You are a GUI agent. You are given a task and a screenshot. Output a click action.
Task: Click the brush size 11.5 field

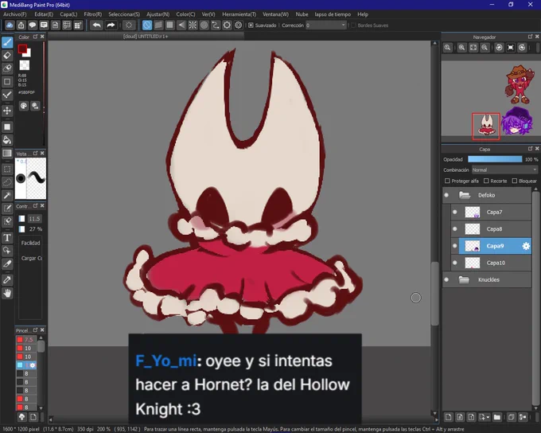pos(34,219)
